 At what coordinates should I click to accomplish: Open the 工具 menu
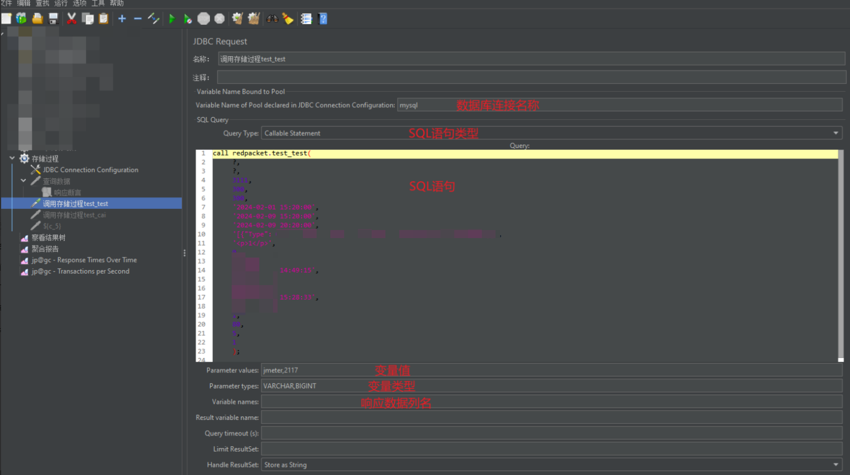coord(98,3)
